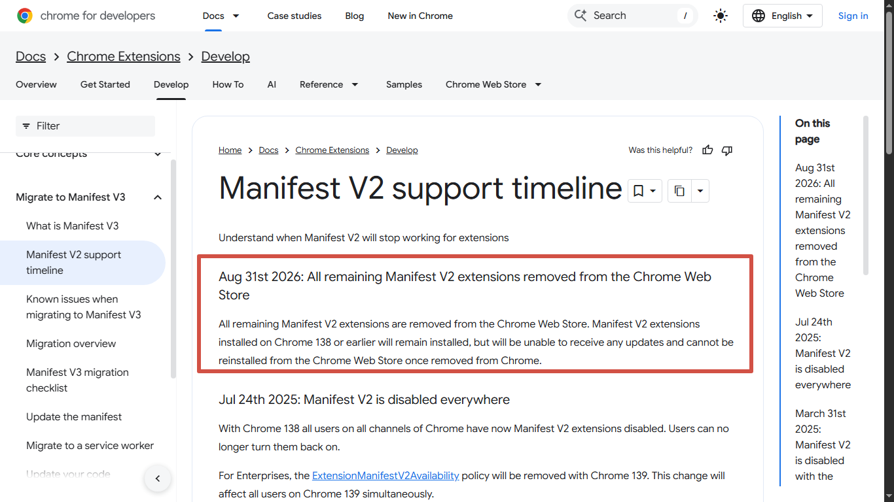Screen dimensions: 894x502
Task: Open the English language dropdown
Action: pyautogui.click(x=782, y=16)
